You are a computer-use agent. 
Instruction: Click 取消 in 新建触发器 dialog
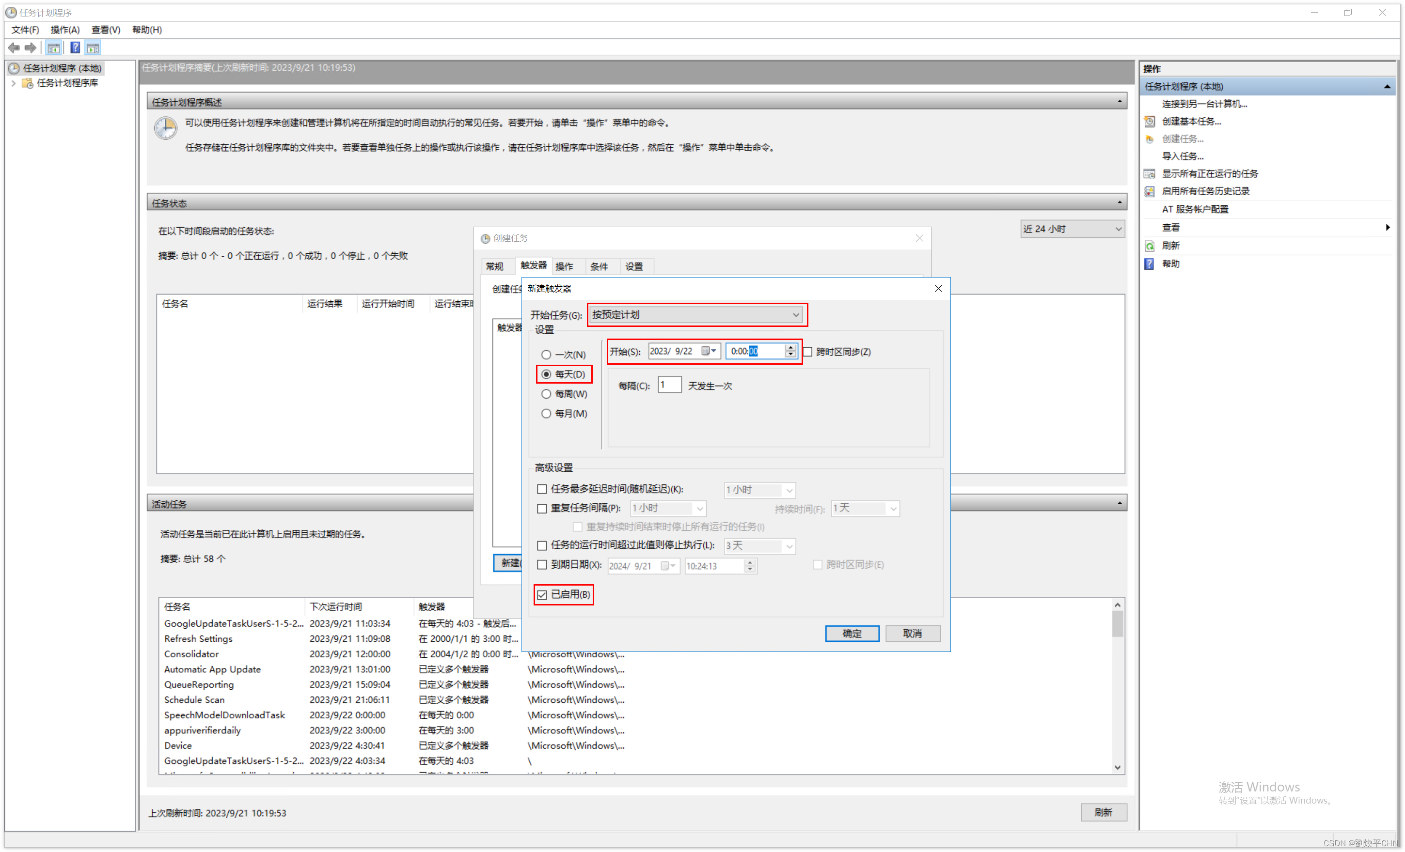click(x=912, y=634)
